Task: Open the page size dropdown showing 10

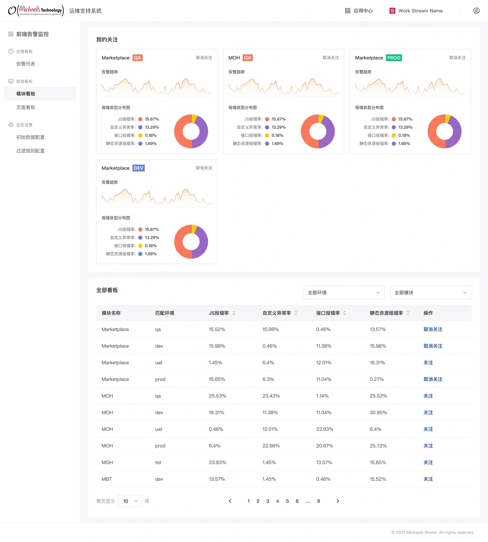Action: point(130,501)
